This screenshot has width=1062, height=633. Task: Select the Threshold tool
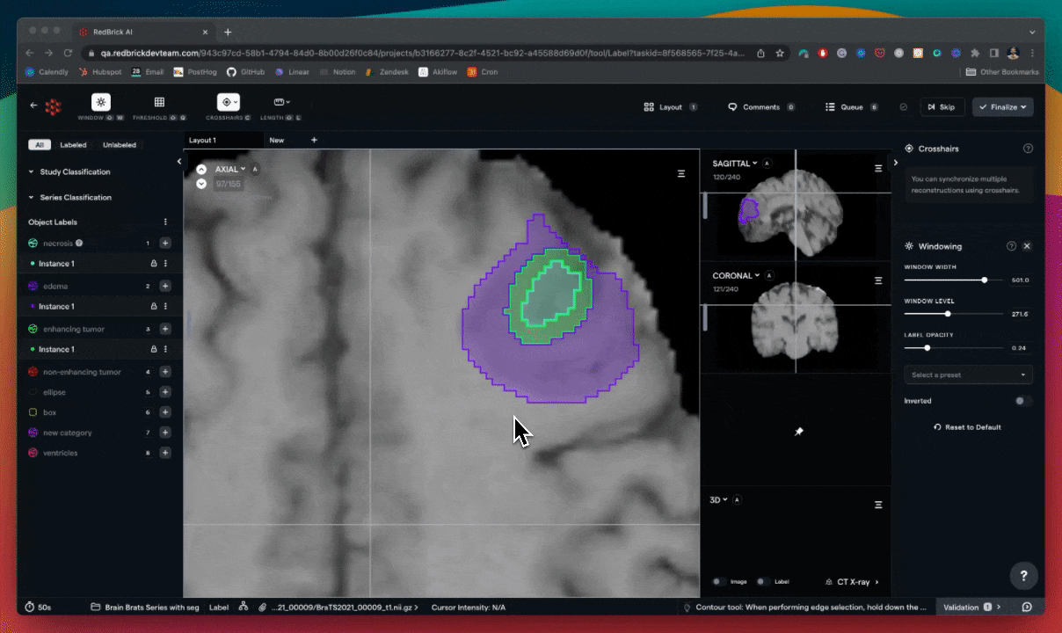(159, 103)
